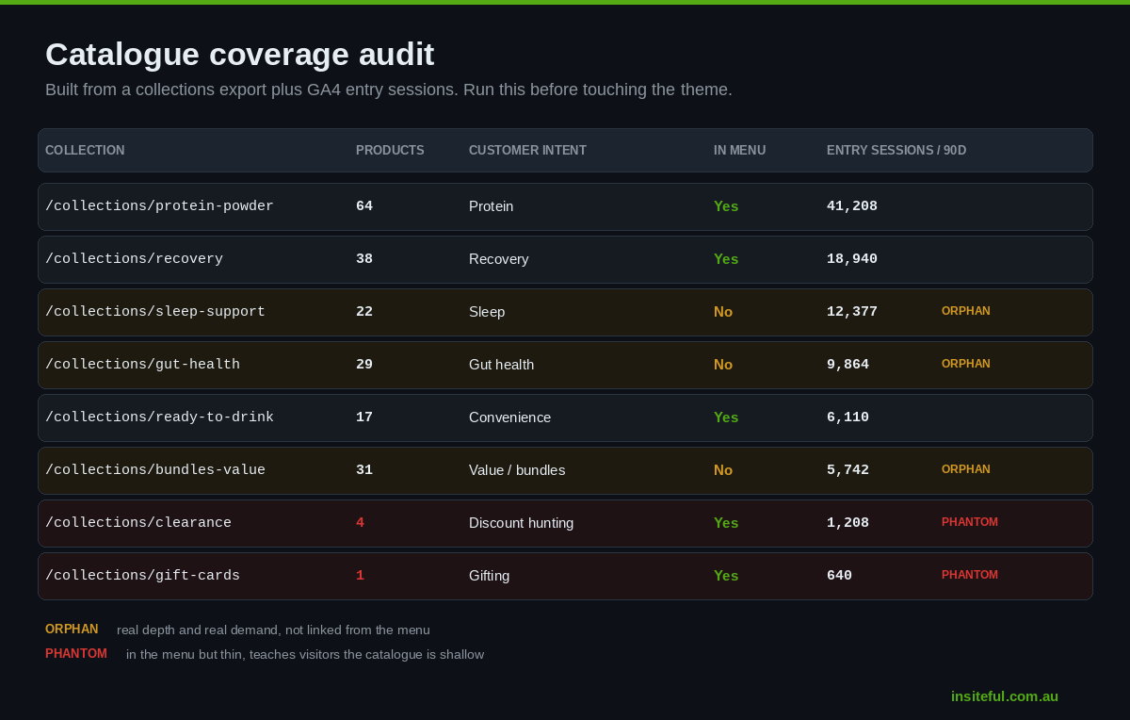Click the COLLECTION column header
The height and width of the screenshot is (720, 1130).
click(x=85, y=151)
